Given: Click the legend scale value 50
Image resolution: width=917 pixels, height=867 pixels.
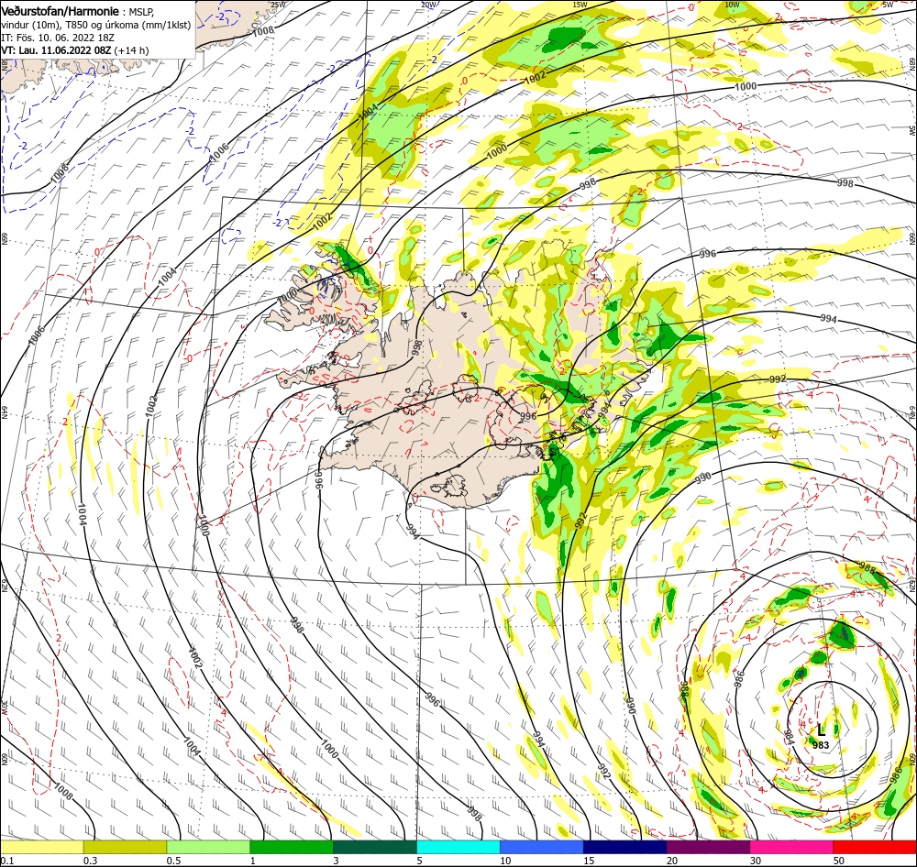Looking at the screenshot, I should 839,861.
